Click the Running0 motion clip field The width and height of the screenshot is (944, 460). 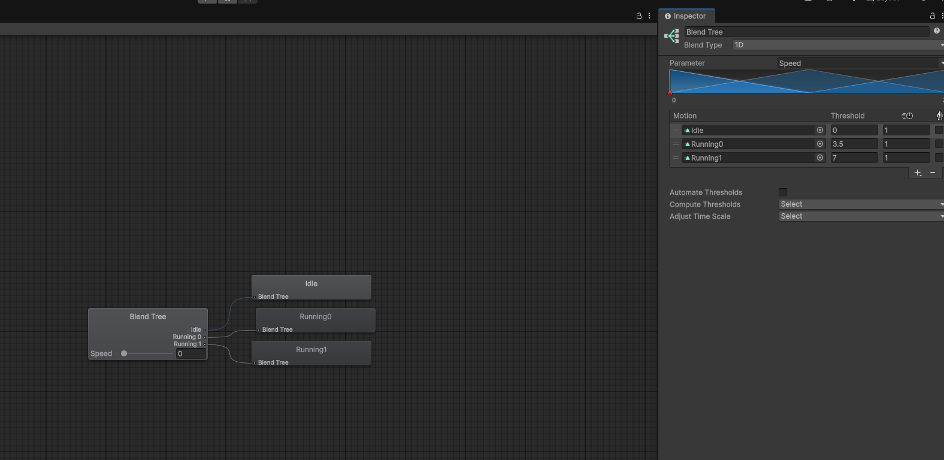pyautogui.click(x=754, y=144)
